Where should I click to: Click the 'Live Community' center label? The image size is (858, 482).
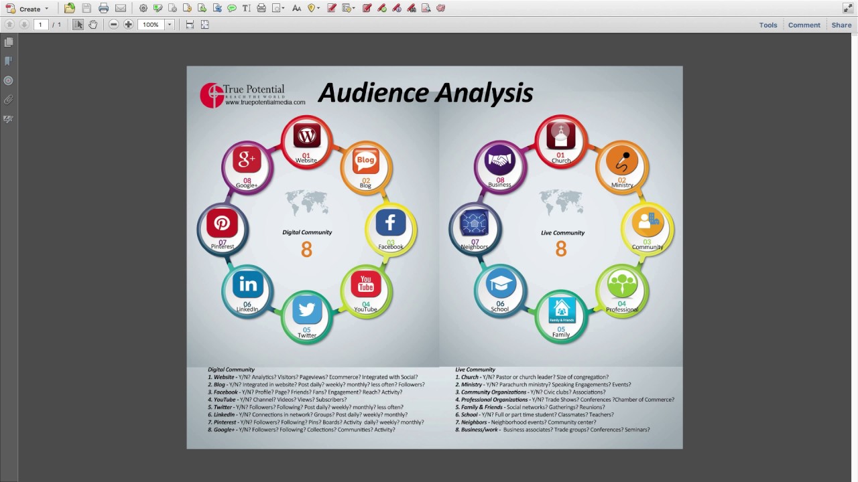562,232
